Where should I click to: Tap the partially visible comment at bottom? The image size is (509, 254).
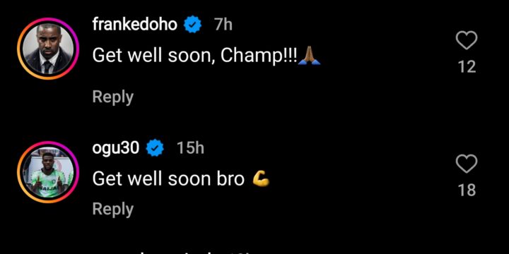[x=194, y=252]
